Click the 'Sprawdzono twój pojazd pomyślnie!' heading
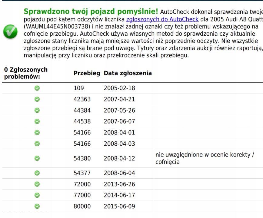This screenshot has width=263, height=218. click(91, 12)
